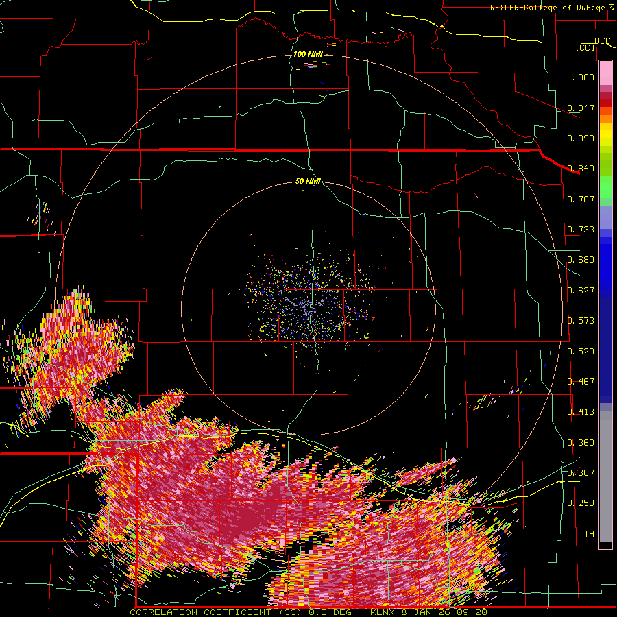Viewport: 617px width, 617px height.
Task: Click the 0.947 legend value
Action: (x=581, y=108)
